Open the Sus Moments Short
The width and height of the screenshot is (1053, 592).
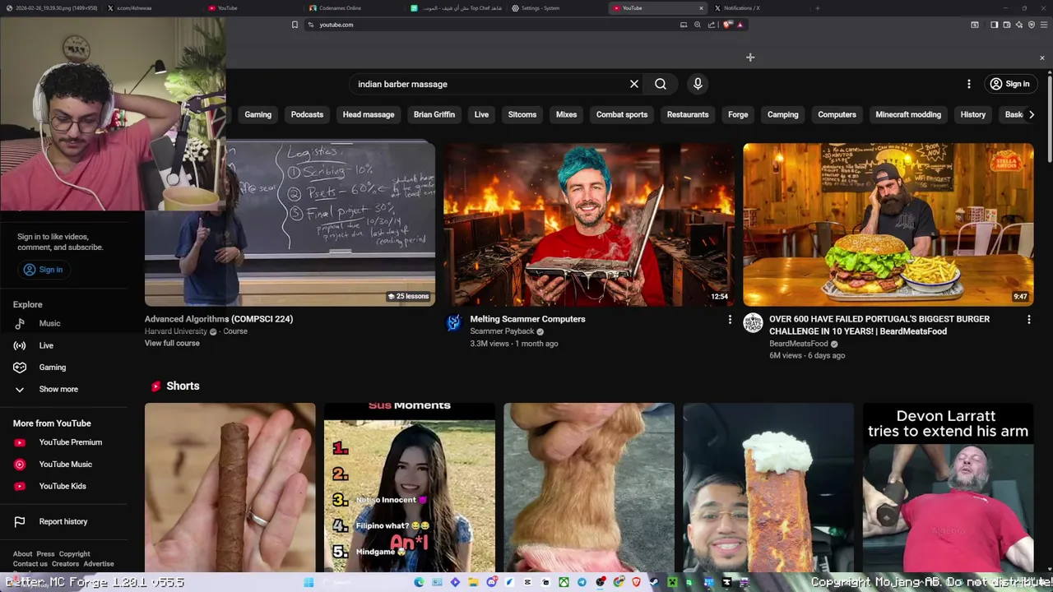(410, 487)
